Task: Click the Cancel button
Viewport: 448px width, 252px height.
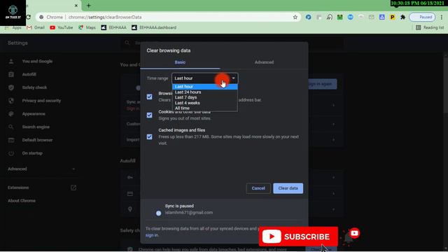Action: point(258,188)
